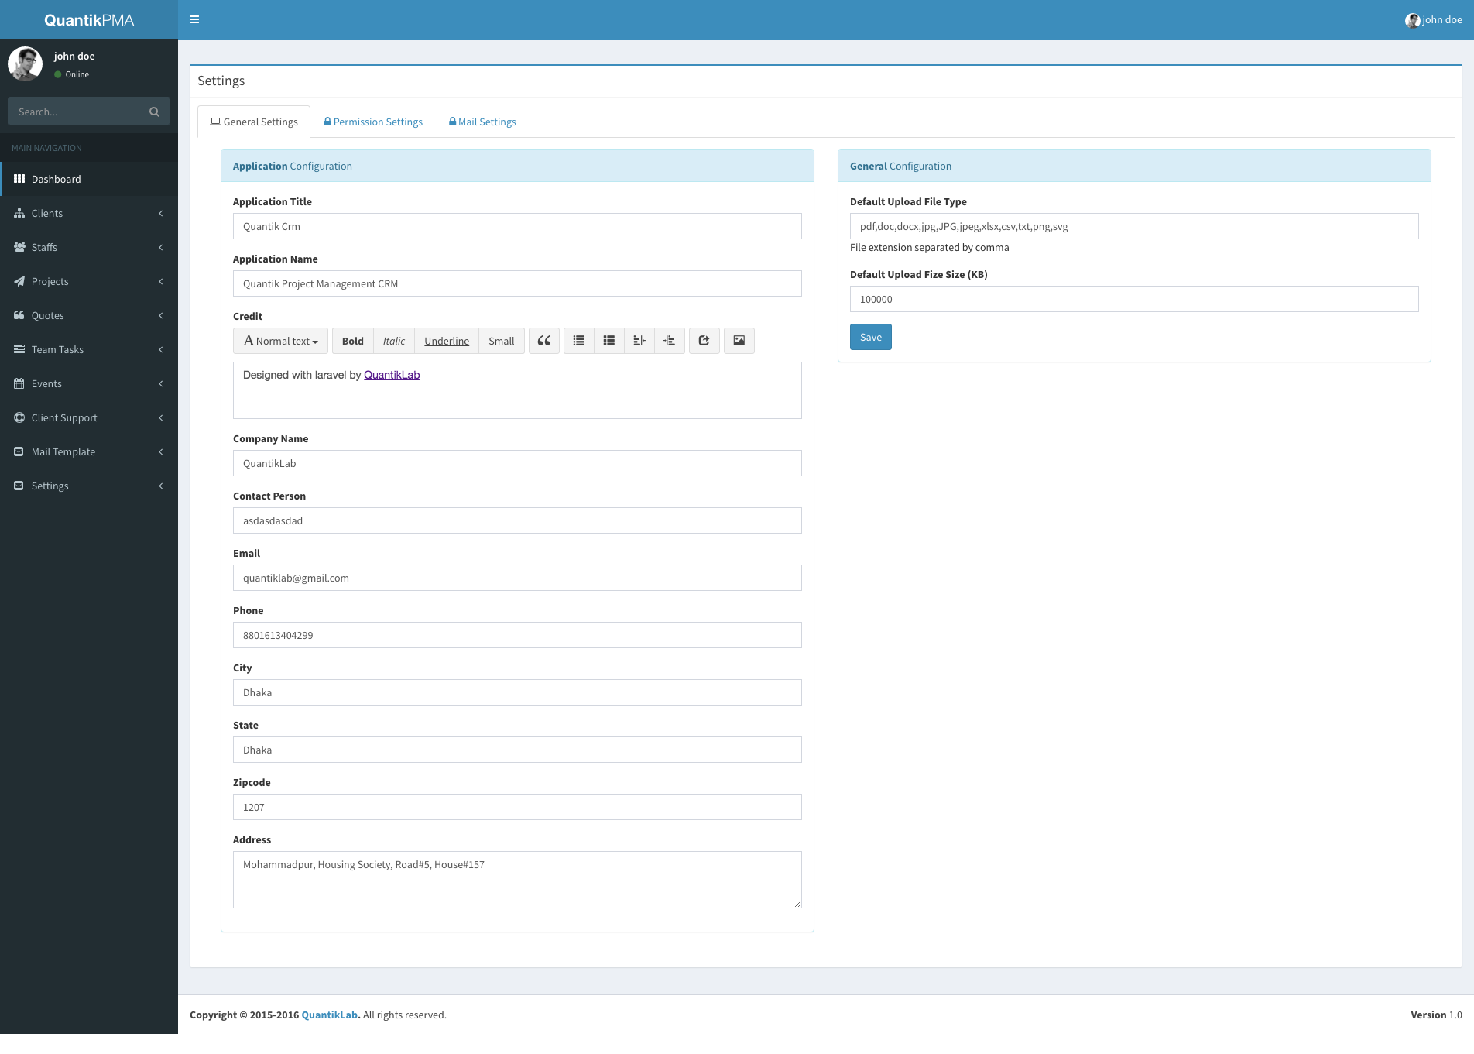Open the Mail Settings tab
The height and width of the screenshot is (1054, 1474).
[x=482, y=122]
